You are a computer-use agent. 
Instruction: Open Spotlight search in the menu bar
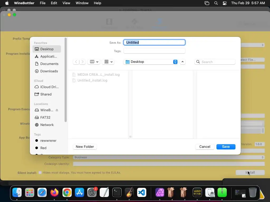tap(216, 3)
